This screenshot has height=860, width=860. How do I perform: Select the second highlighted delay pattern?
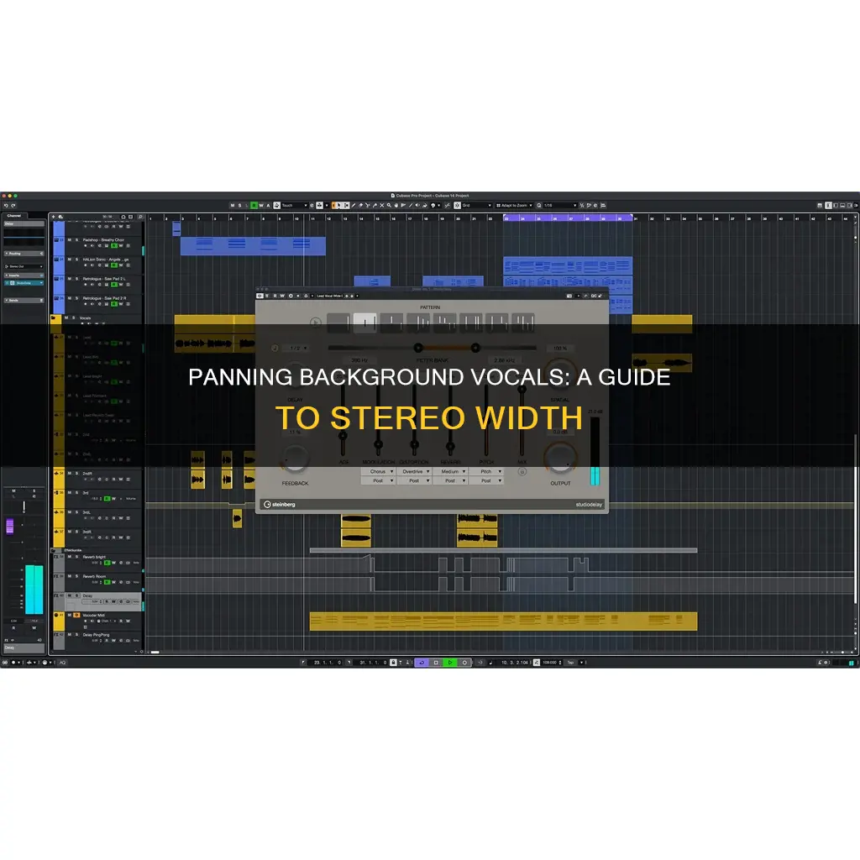(x=364, y=323)
